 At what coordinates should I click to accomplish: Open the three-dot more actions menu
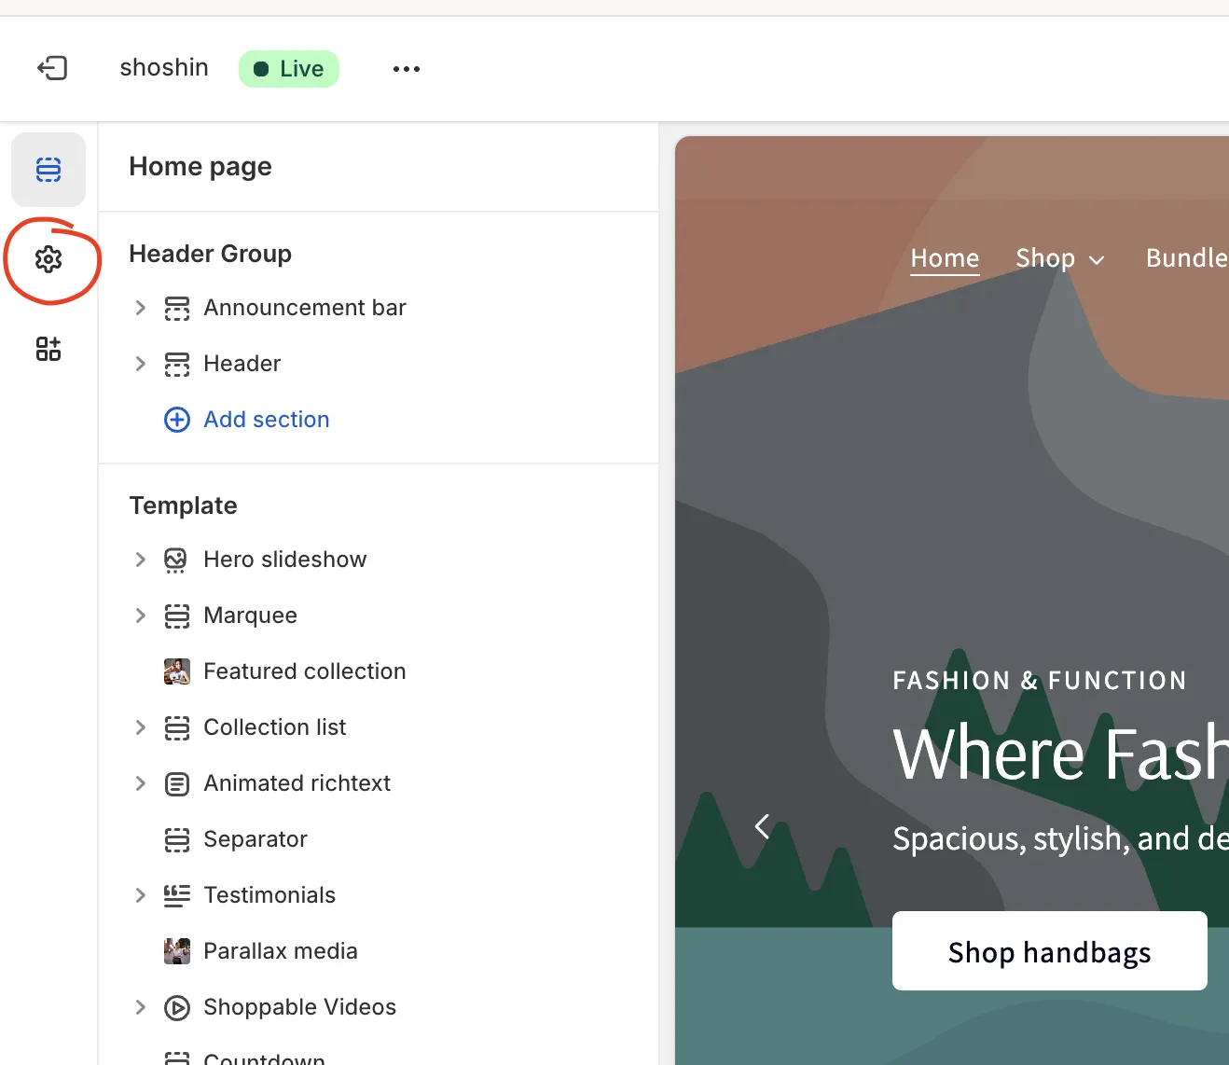pos(407,69)
